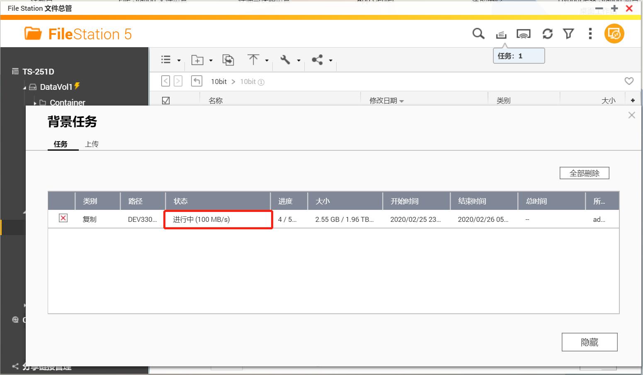This screenshot has width=643, height=375.
Task: Expand the create folder dropdown
Action: pos(211,61)
